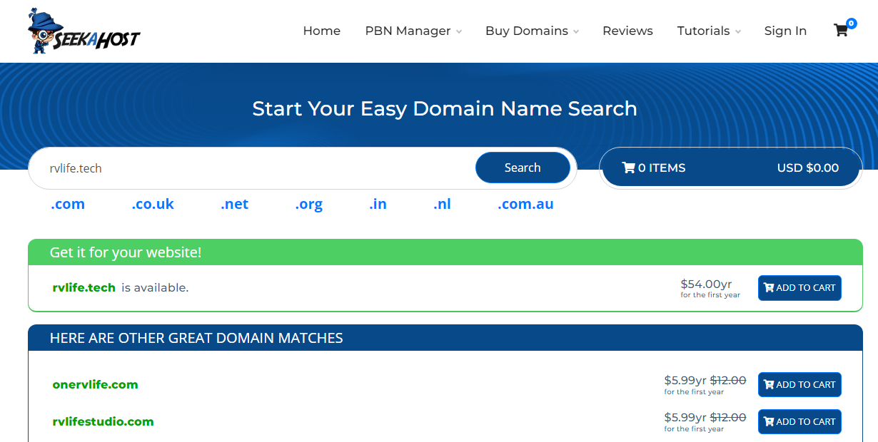The image size is (878, 442).
Task: Select the .co.uk extension
Action: [x=153, y=205]
